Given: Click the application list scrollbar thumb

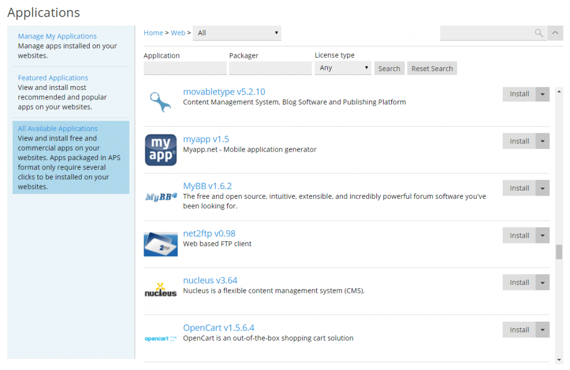Looking at the screenshot, I should click(x=559, y=252).
